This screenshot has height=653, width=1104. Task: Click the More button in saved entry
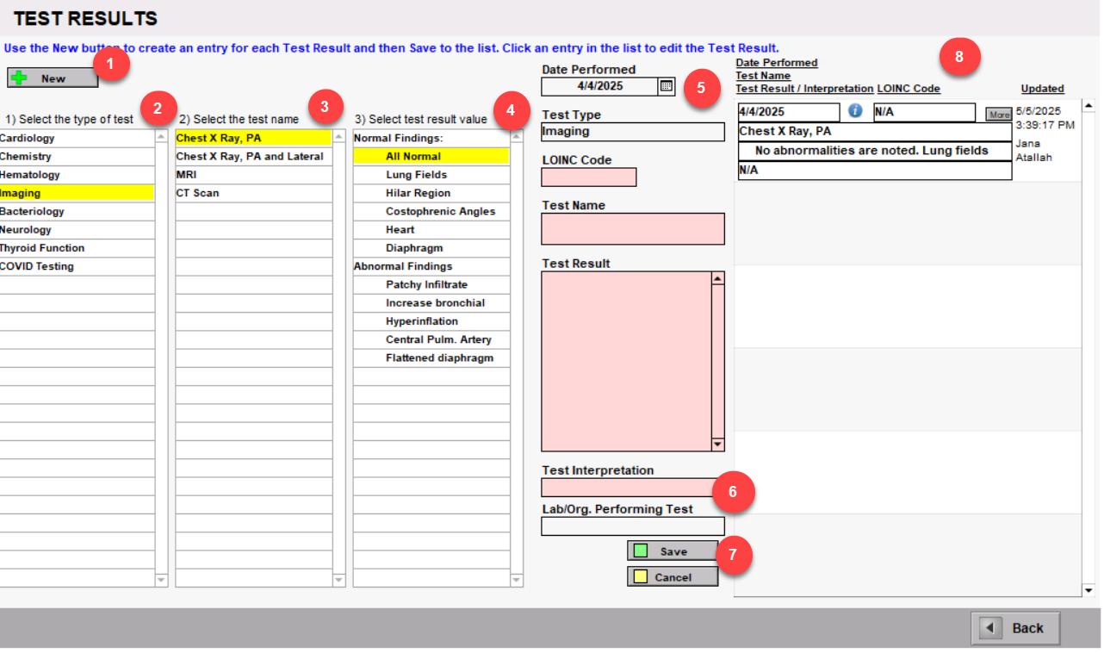coord(998,114)
